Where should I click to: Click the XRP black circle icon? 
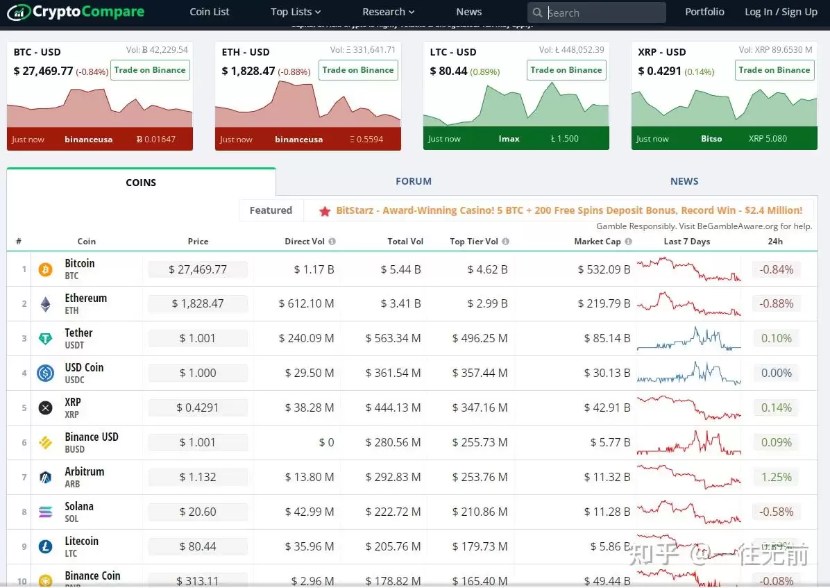tap(45, 408)
